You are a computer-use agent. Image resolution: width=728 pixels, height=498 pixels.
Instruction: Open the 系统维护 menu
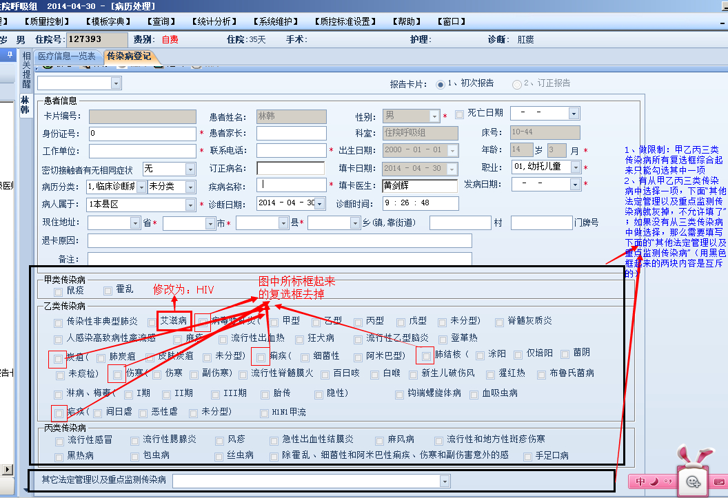coord(275,21)
